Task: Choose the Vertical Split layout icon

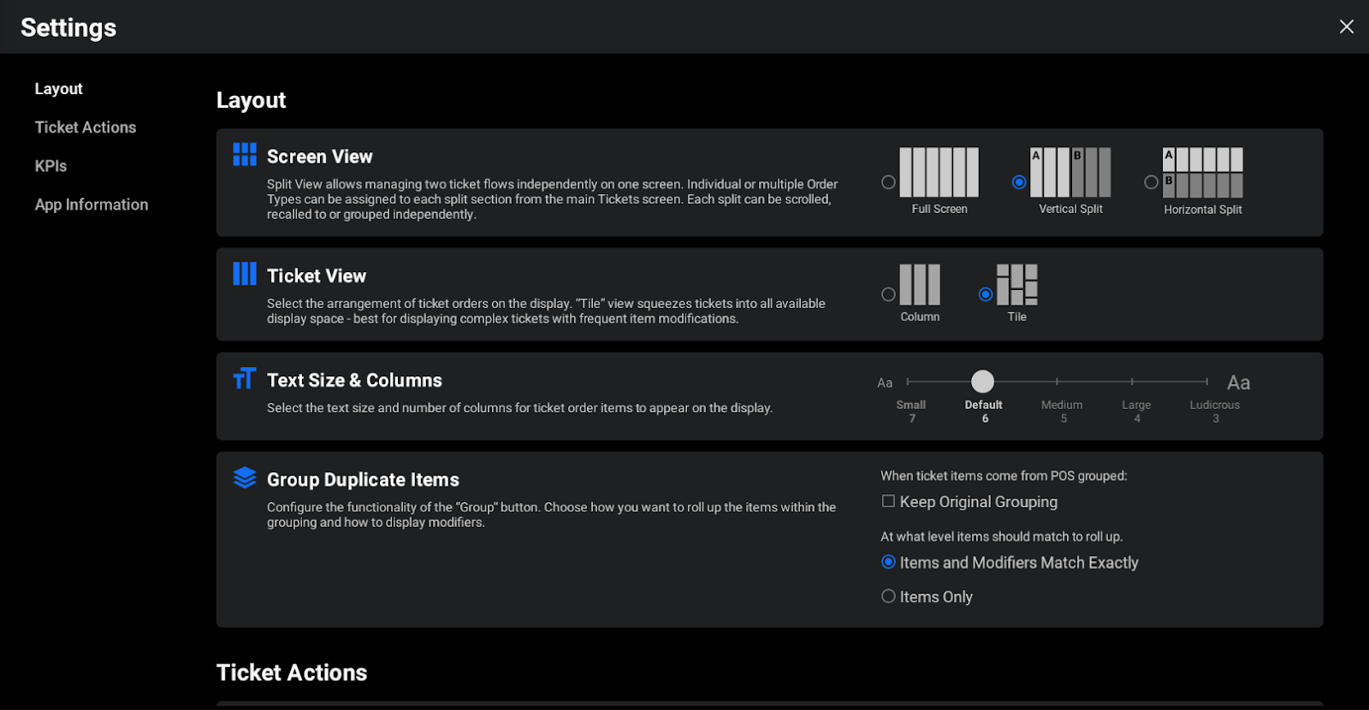Action: tap(1070, 172)
